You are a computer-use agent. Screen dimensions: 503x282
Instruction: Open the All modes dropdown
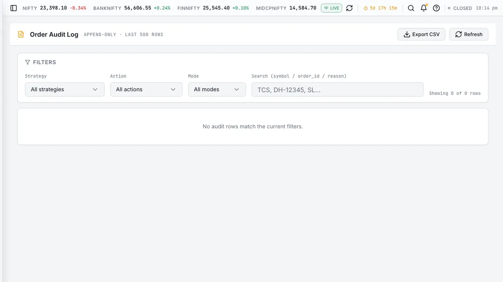point(217,89)
